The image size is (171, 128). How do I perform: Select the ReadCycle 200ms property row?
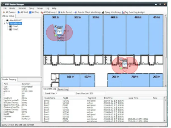pyautogui.click(x=21, y=98)
